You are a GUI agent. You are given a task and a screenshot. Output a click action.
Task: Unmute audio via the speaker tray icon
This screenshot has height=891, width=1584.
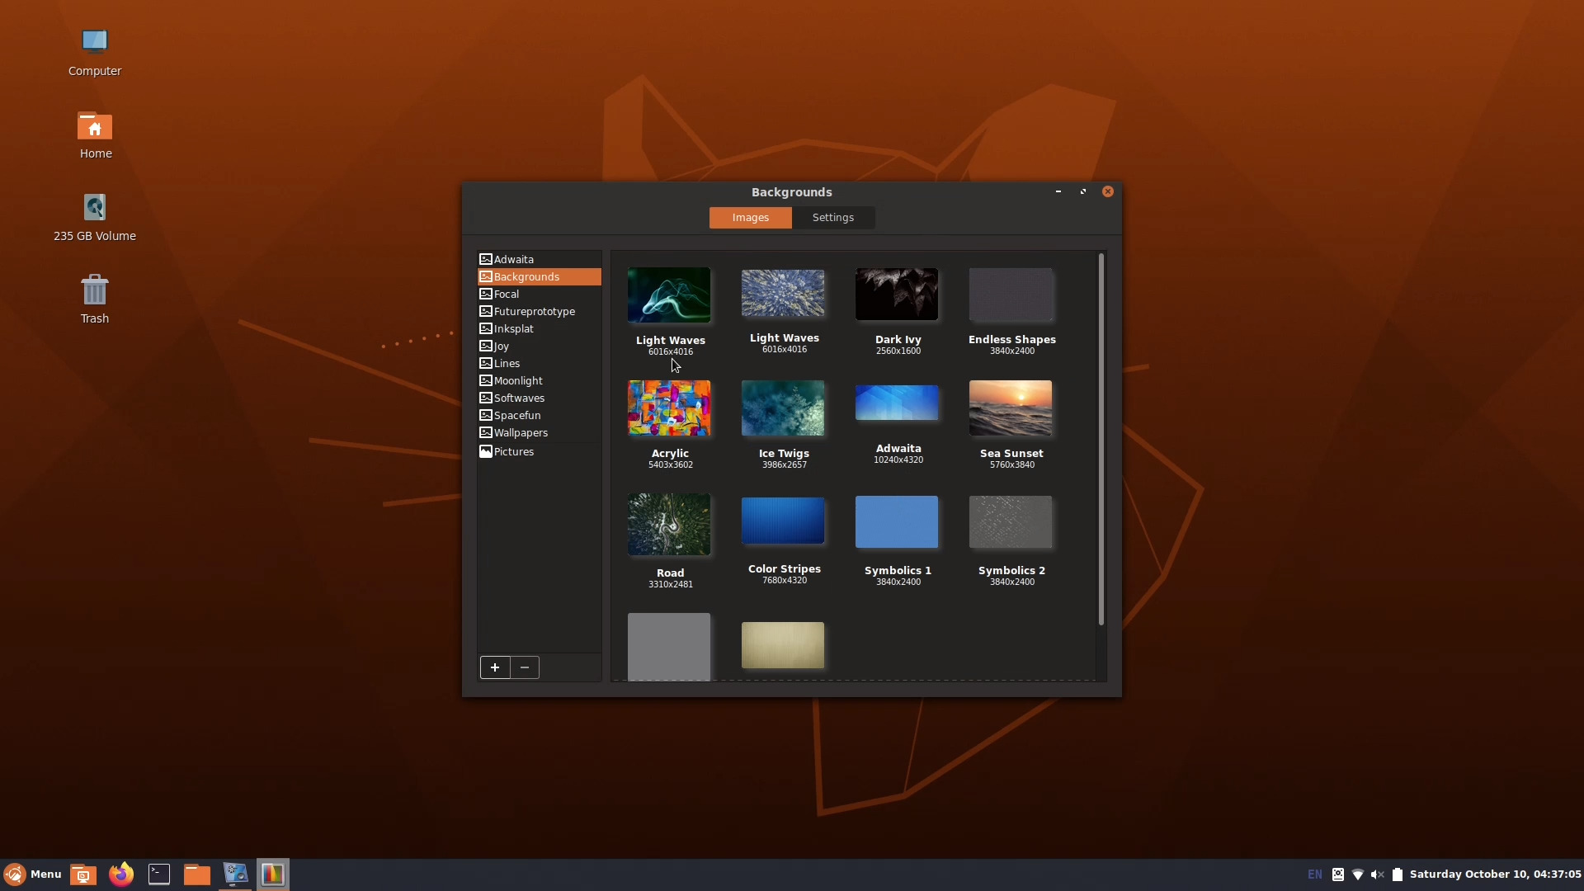(1377, 874)
